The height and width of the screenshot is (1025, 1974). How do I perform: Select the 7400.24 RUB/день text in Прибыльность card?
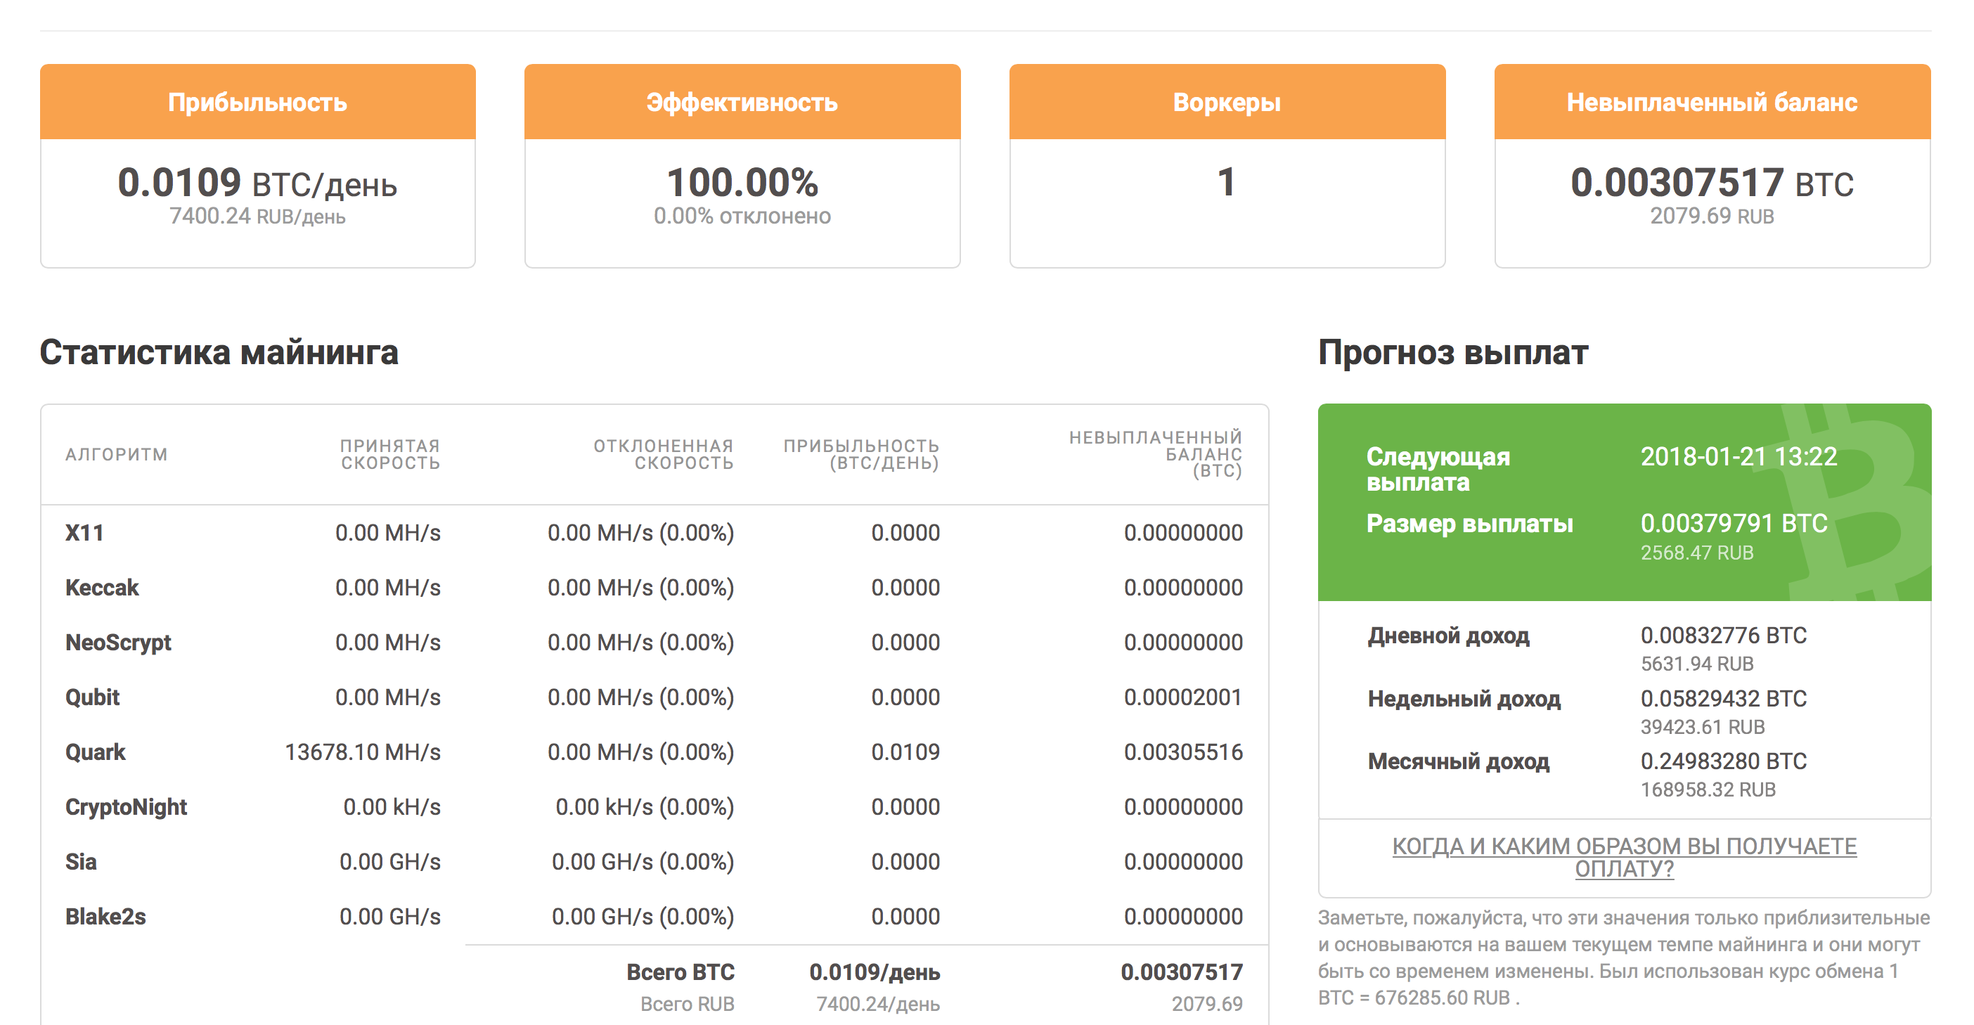click(x=257, y=217)
